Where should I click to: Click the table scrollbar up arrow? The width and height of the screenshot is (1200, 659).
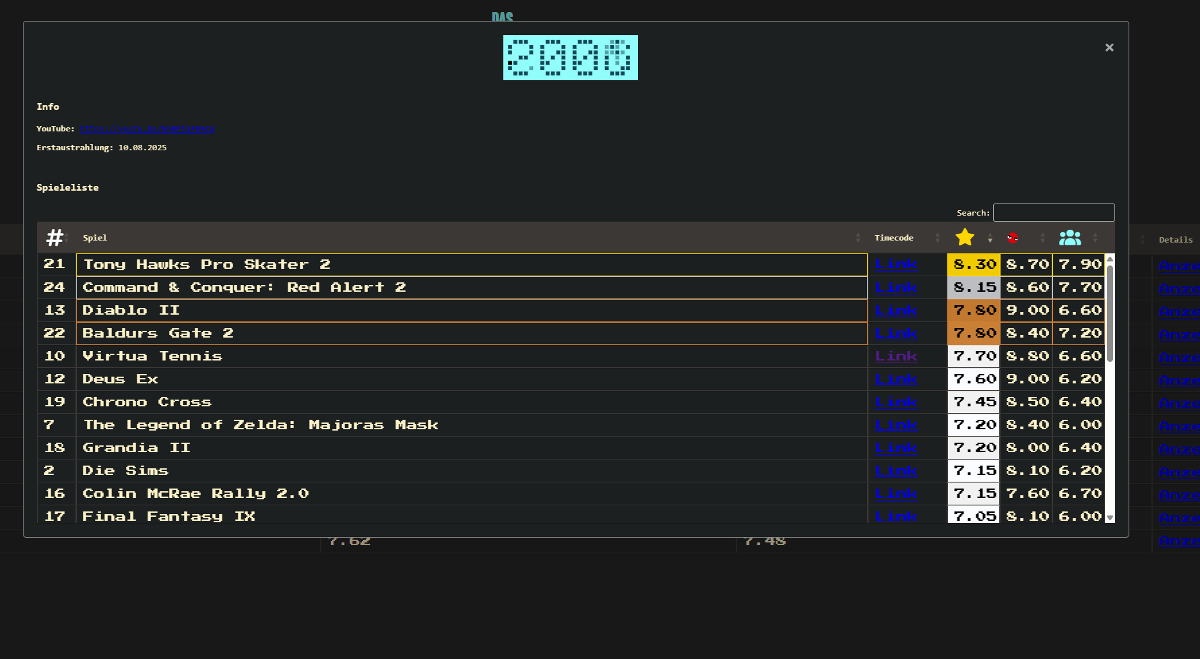[1110, 259]
